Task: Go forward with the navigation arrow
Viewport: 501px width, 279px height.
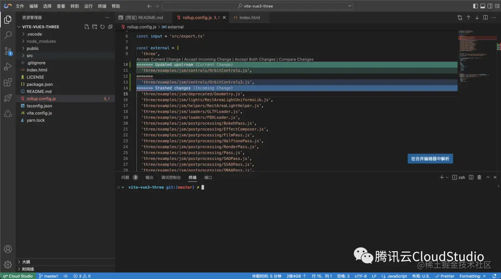Action: [x=157, y=6]
